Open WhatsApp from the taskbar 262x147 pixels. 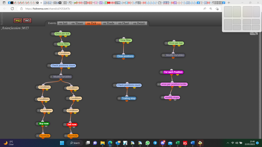click(x=148, y=143)
